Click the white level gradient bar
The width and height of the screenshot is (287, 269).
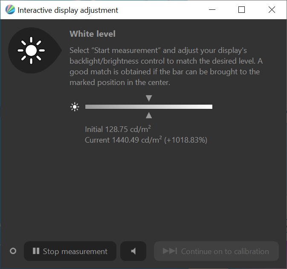(x=149, y=107)
